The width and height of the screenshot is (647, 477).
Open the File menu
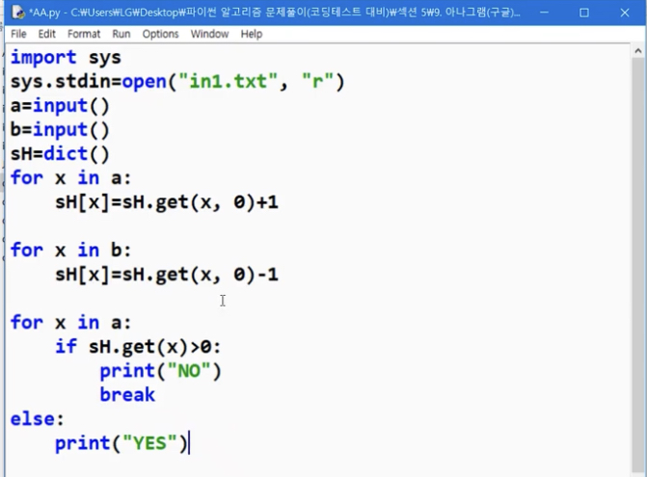tap(18, 34)
